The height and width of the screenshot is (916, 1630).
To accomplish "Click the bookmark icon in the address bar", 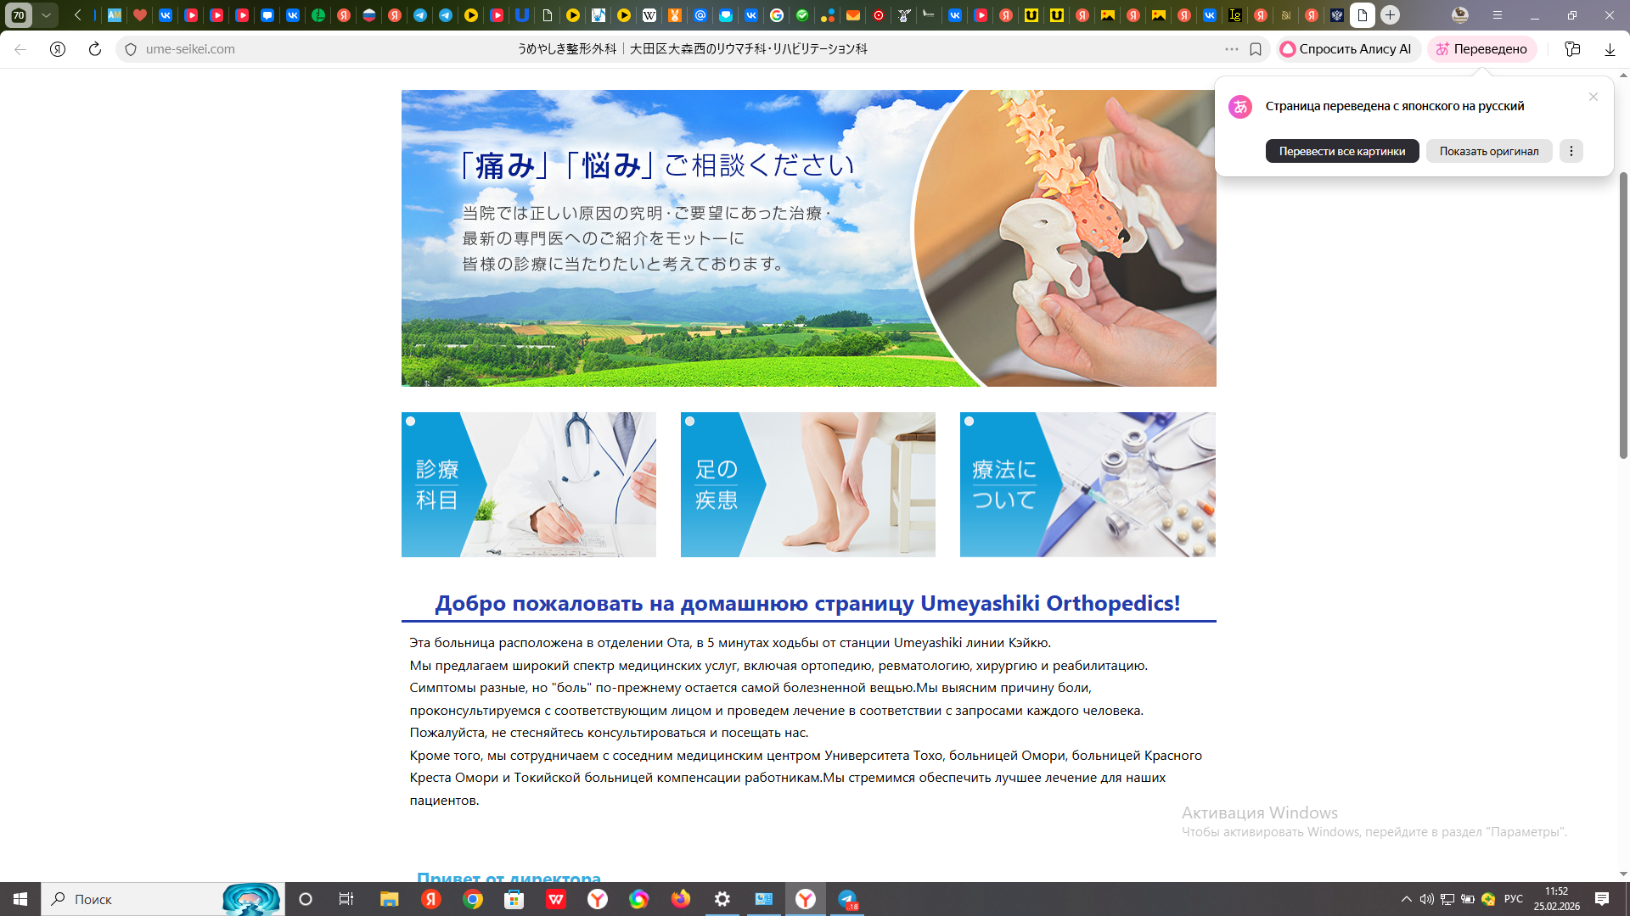I will [x=1256, y=49].
